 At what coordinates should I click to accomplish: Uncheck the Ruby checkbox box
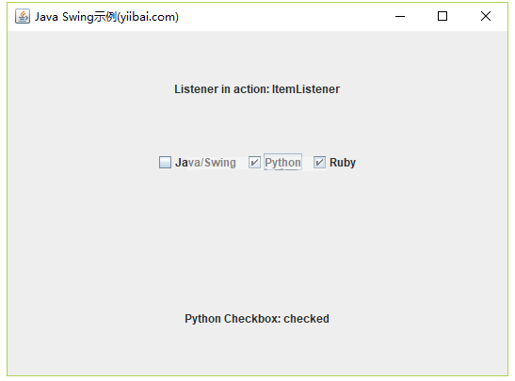pos(319,162)
